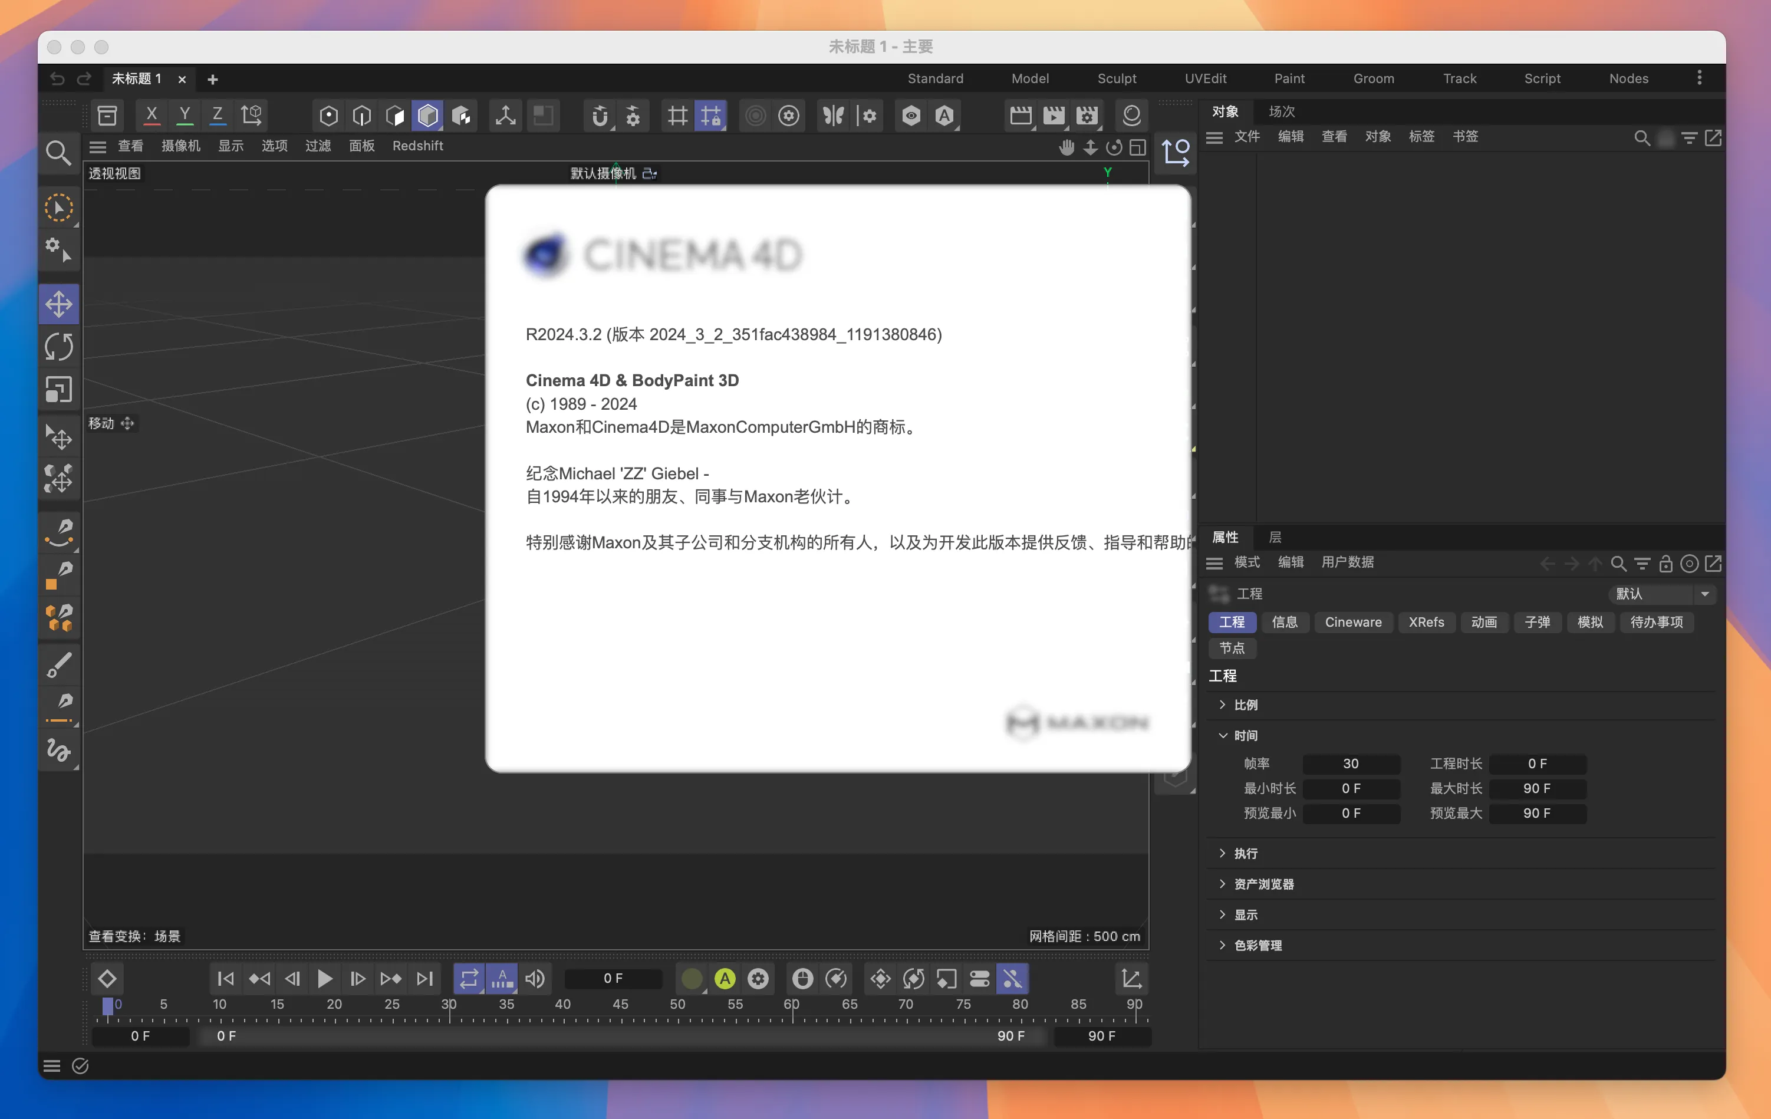Expand the 资产浏览器 section

click(1222, 884)
